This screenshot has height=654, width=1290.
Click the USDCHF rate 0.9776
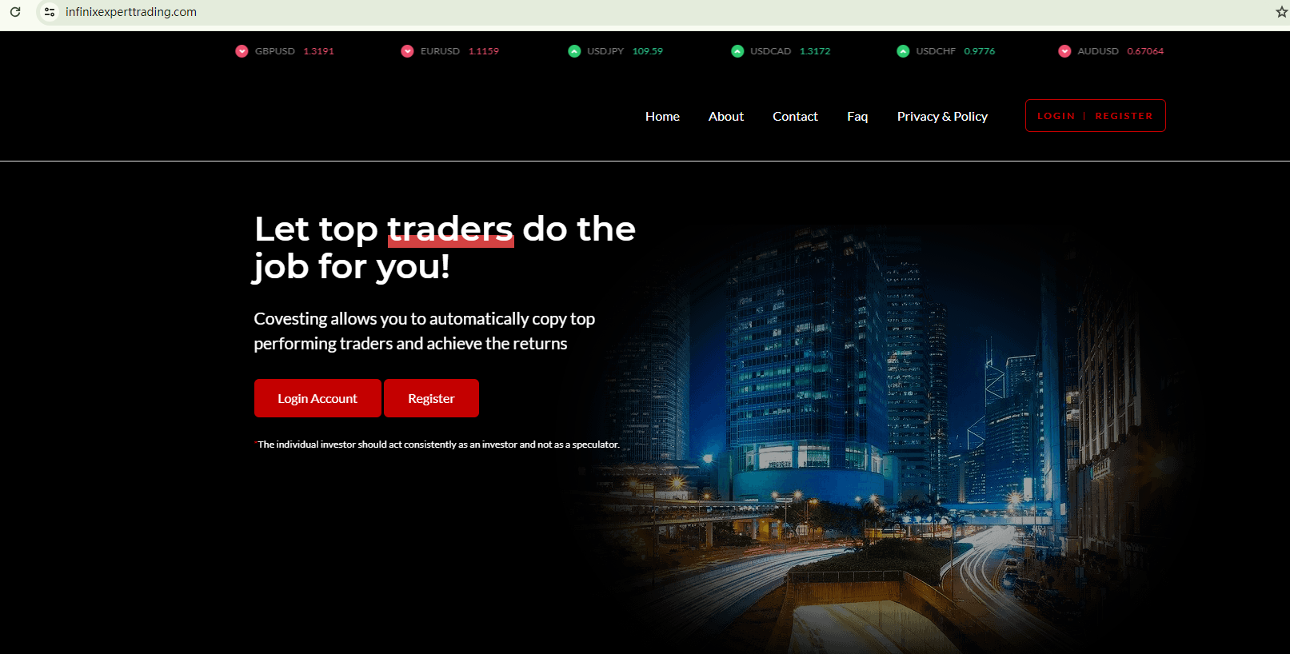tap(980, 51)
